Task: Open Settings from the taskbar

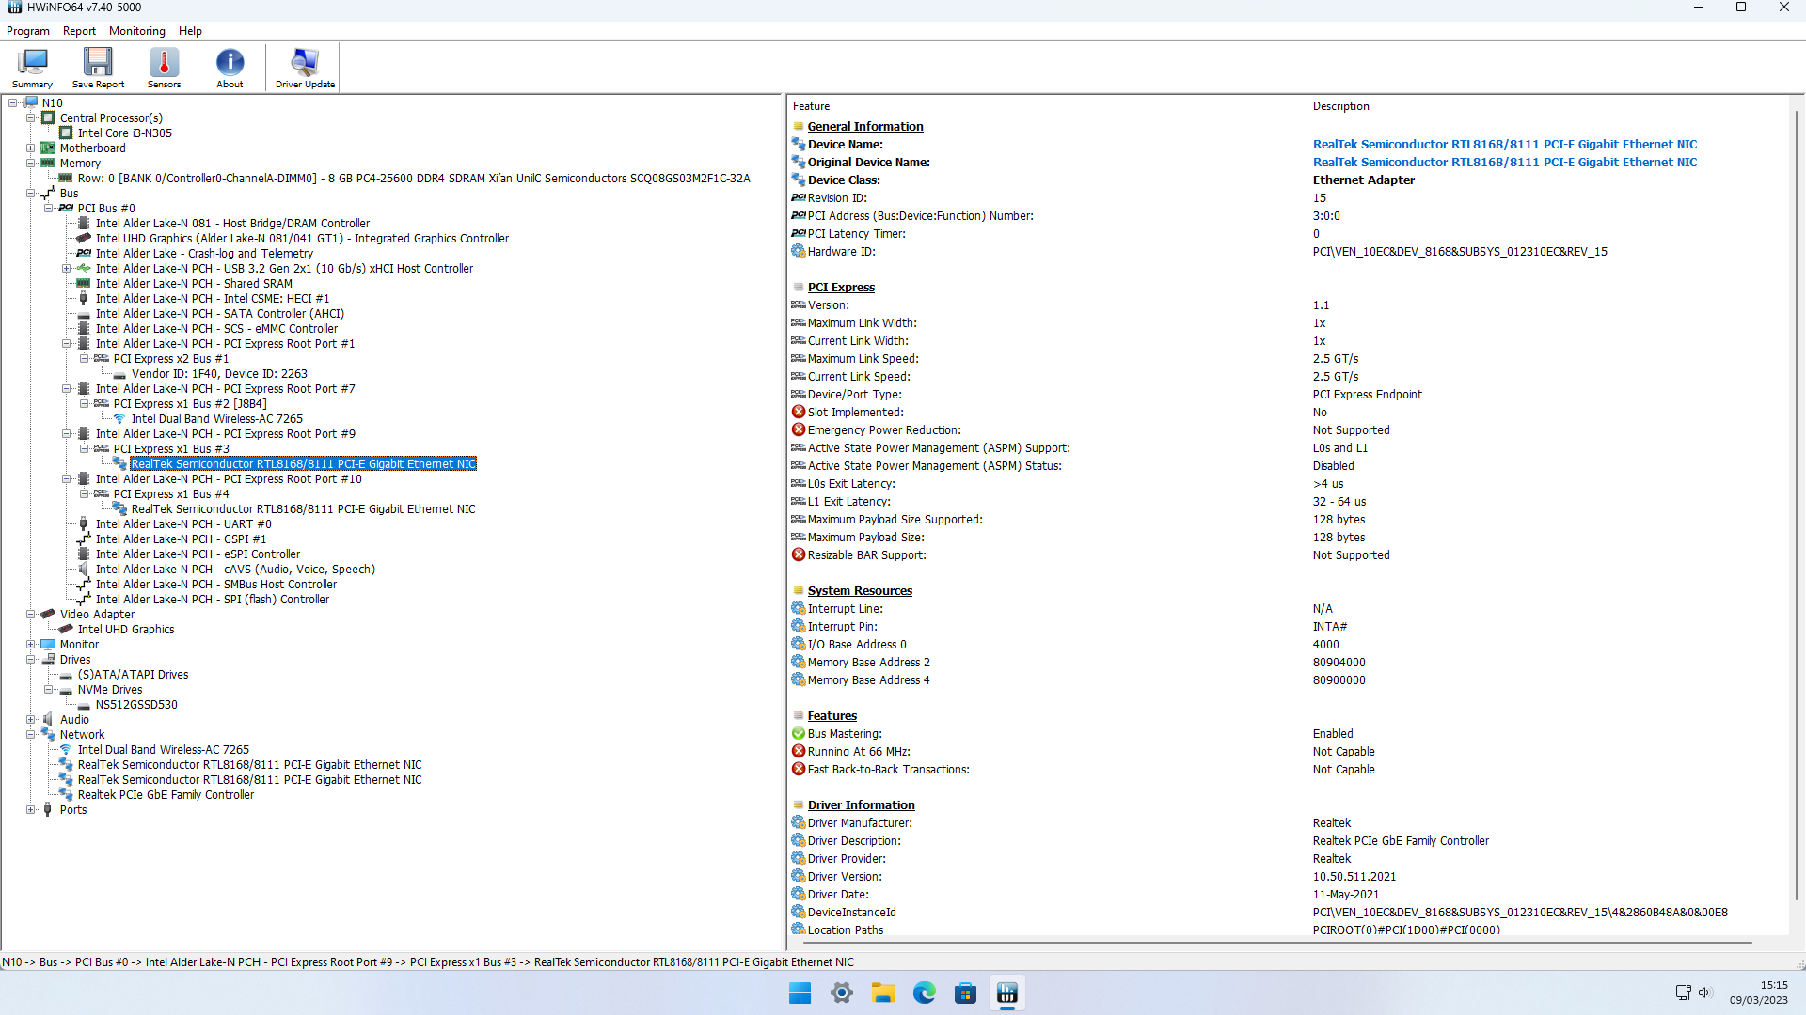Action: coord(842,993)
